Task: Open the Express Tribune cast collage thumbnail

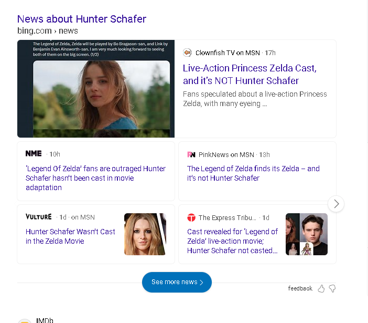Action: click(307, 234)
